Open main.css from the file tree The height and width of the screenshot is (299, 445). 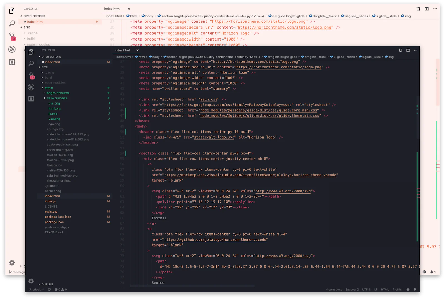point(51,212)
